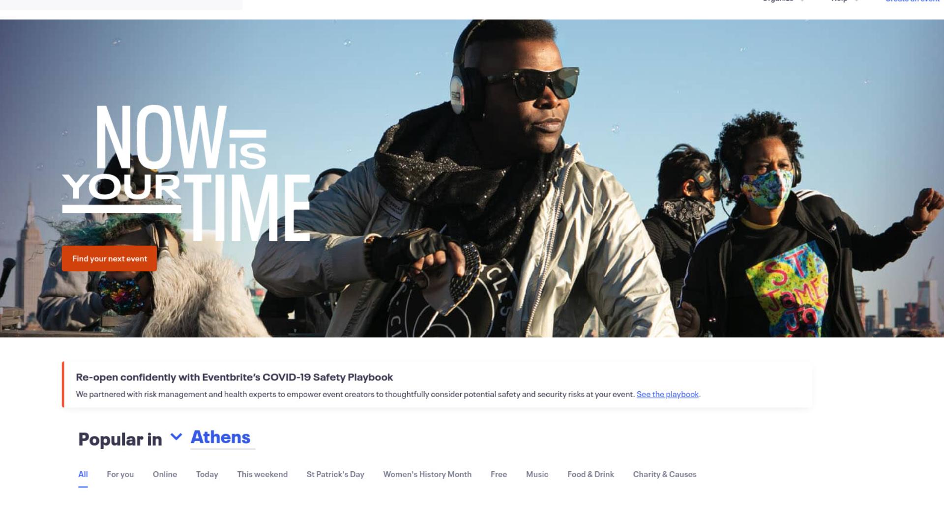Click the orange-edged safety notice banner
944x517 pixels.
(x=437, y=384)
